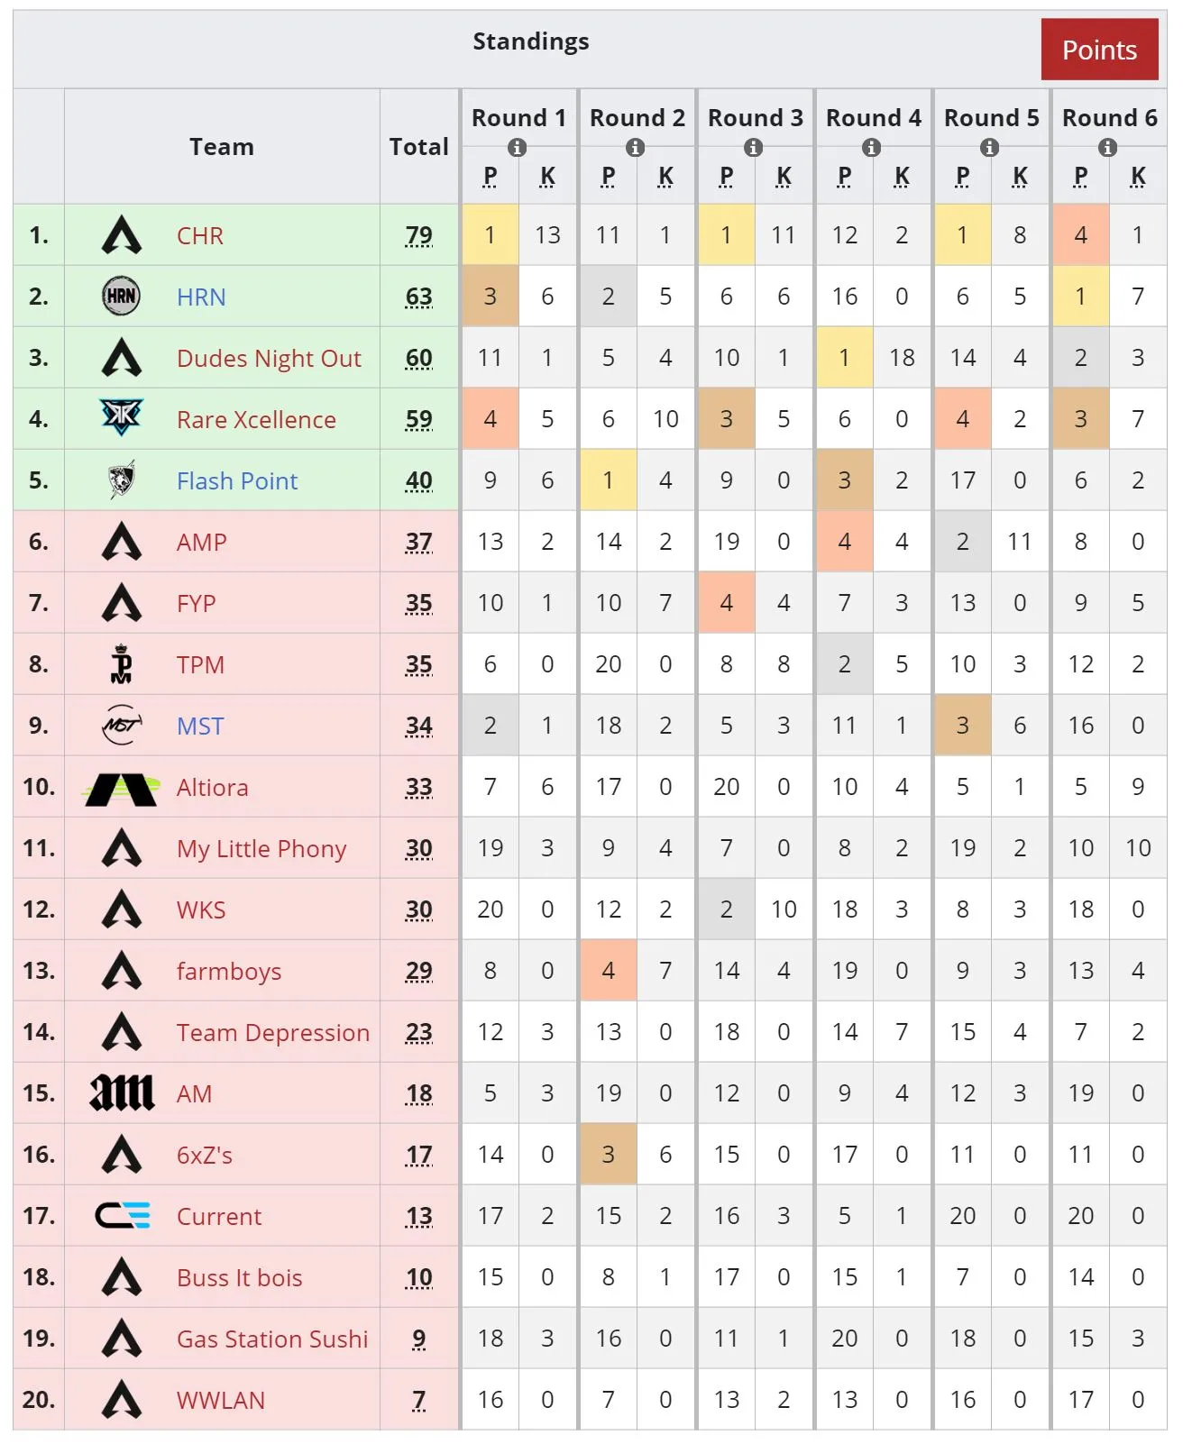Click the Current team logo

coord(123,1216)
